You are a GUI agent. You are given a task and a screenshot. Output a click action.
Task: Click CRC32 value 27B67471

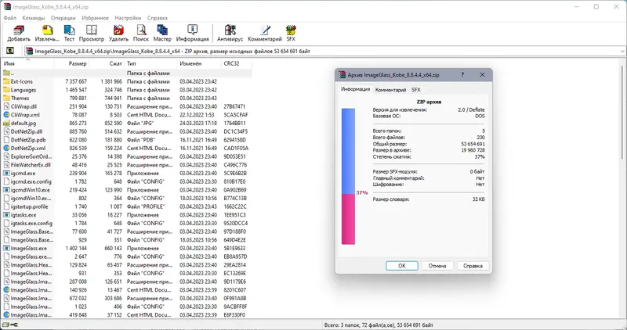(234, 106)
